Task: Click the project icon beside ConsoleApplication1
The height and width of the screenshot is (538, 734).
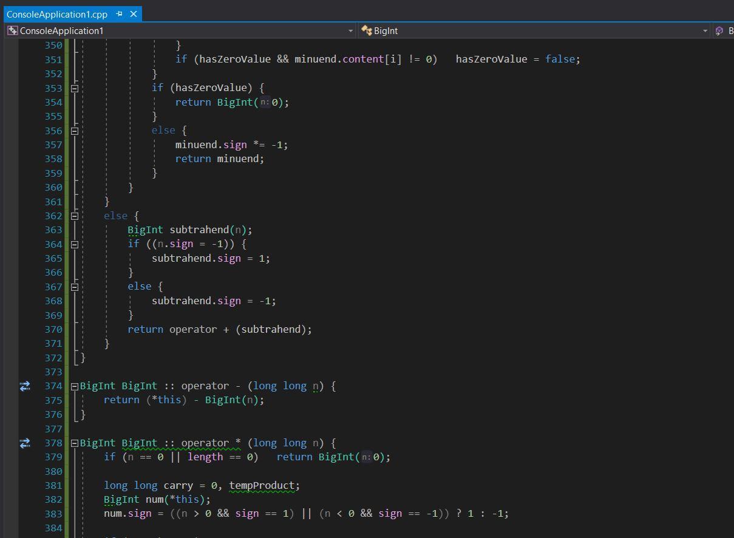Action: coord(12,30)
